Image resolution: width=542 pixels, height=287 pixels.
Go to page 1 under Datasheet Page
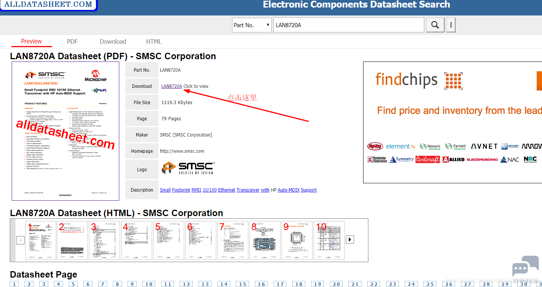coord(14,284)
